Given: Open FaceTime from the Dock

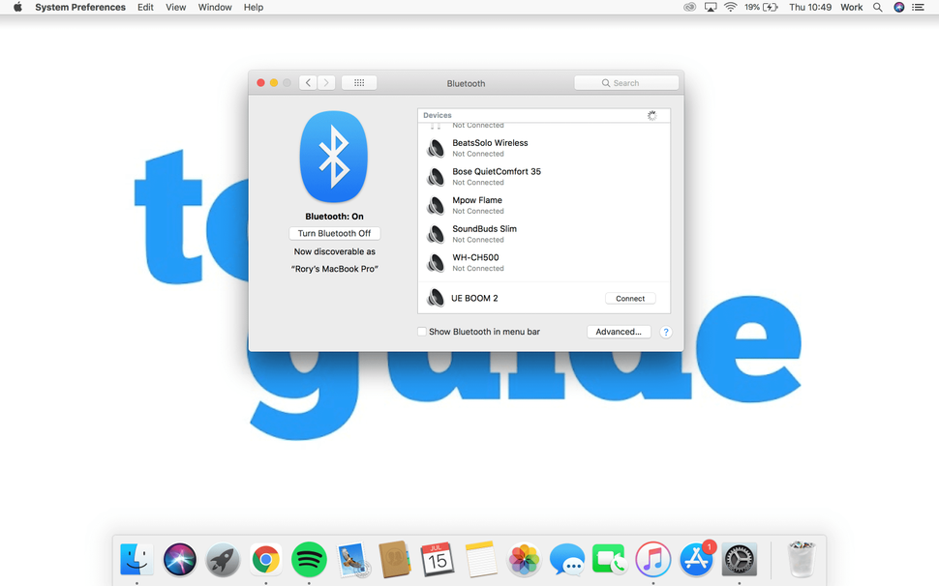Looking at the screenshot, I should pyautogui.click(x=610, y=559).
